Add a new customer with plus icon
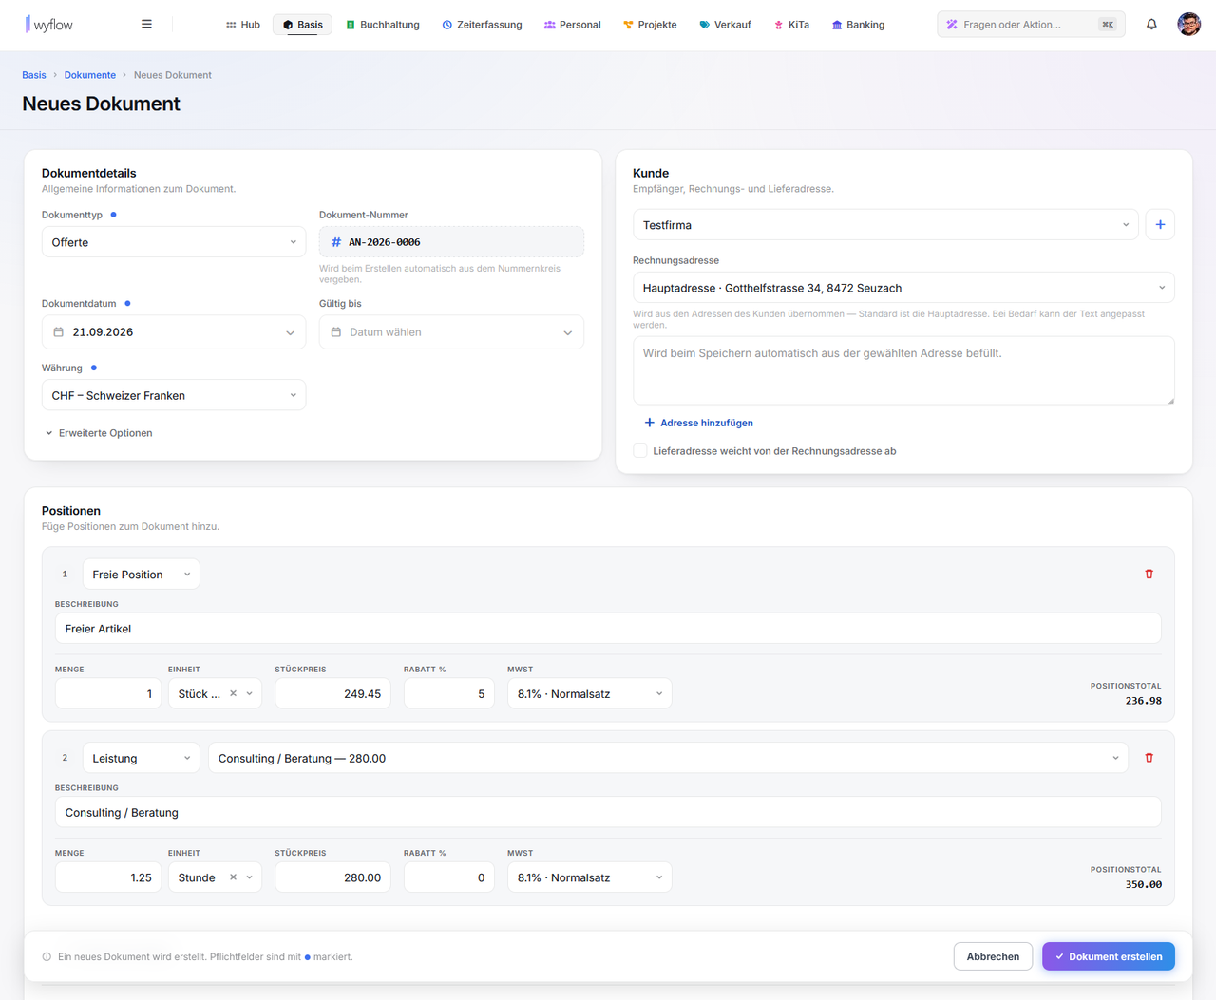Screen dimensions: 1216x1000 point(1160,225)
